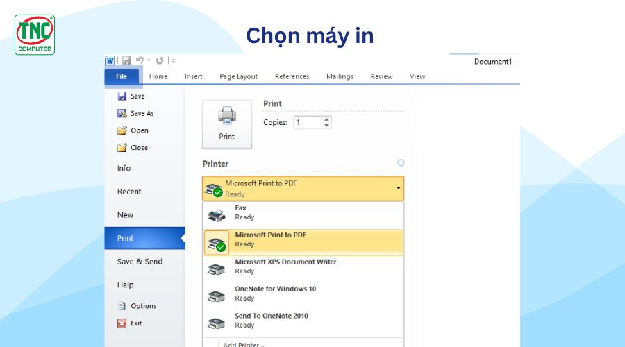
Task: Open the File tab
Action: click(x=122, y=76)
